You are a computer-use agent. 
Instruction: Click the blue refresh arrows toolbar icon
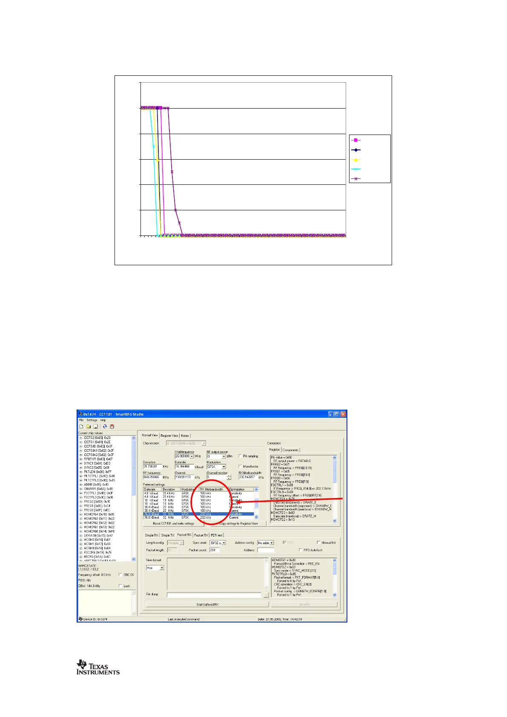(x=105, y=426)
